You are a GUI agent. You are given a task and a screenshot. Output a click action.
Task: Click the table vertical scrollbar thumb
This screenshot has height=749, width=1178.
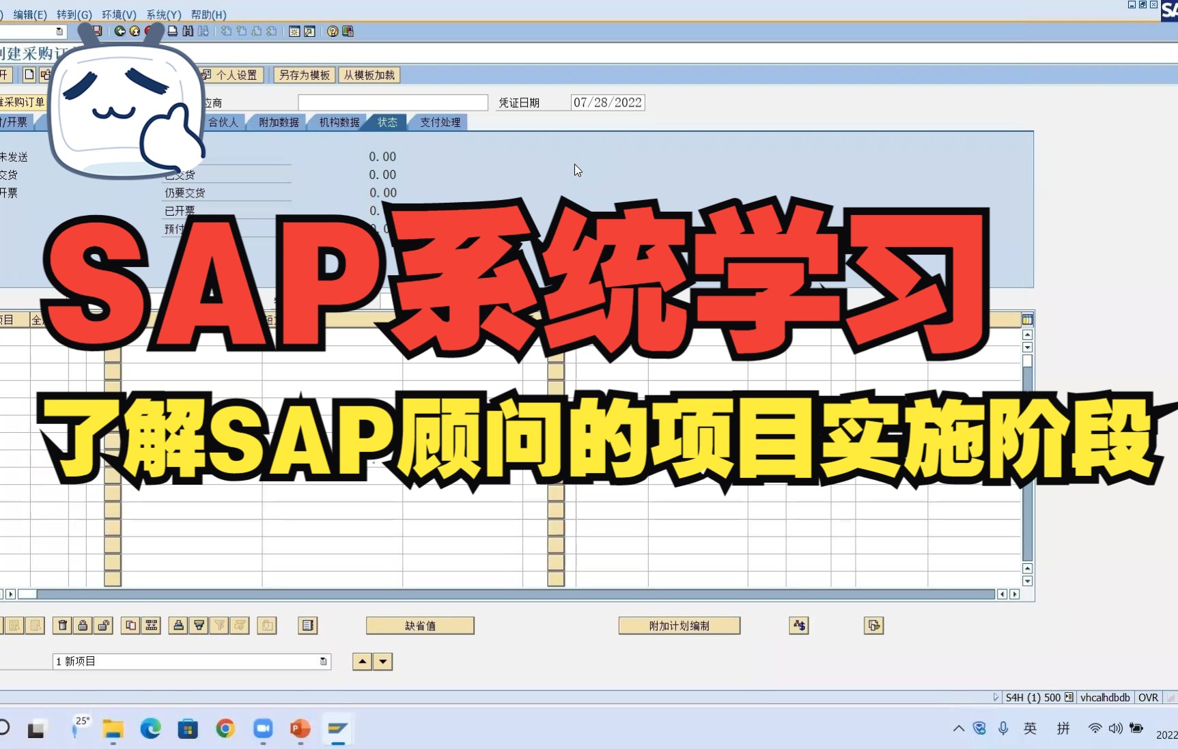(x=1027, y=361)
